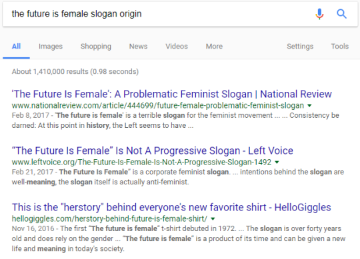Open the Left Voice result title link
360x259 pixels.
(x=153, y=150)
